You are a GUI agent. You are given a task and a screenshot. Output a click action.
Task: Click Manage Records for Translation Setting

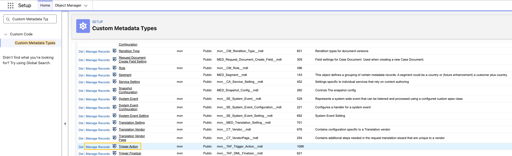point(98,123)
